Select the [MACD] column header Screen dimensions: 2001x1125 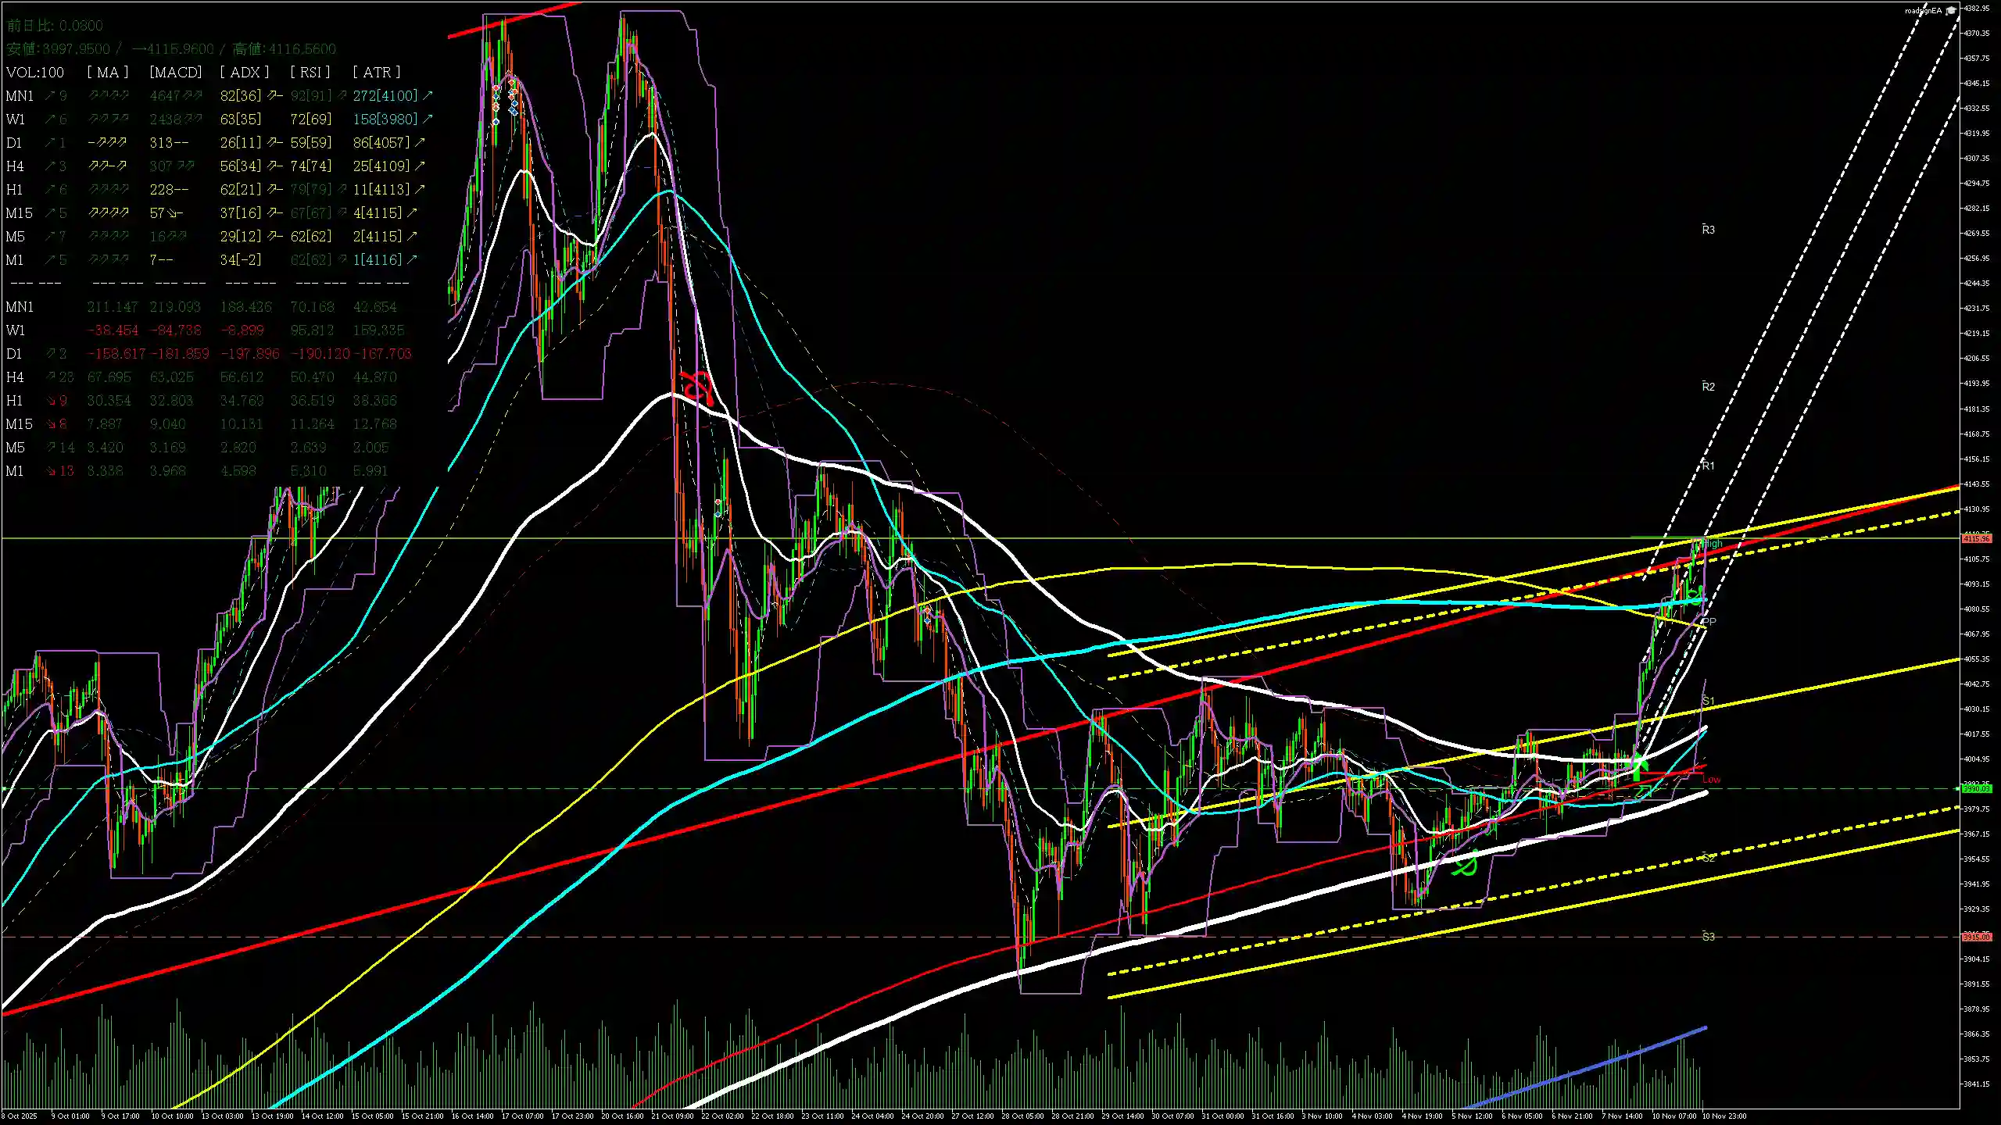pyautogui.click(x=175, y=72)
